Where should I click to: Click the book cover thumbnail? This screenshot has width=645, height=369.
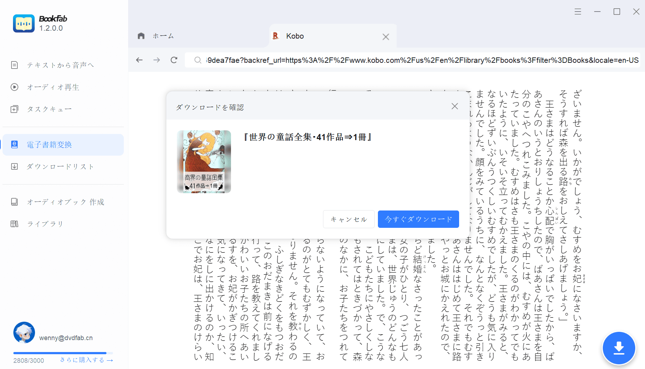tap(204, 162)
